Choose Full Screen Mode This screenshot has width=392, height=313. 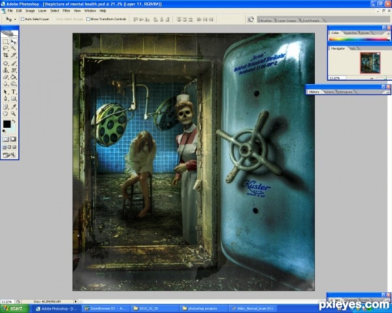[14, 147]
